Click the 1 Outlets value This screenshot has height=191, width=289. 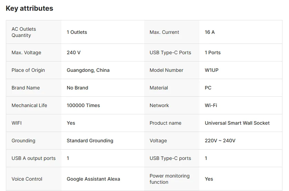[x=77, y=32]
